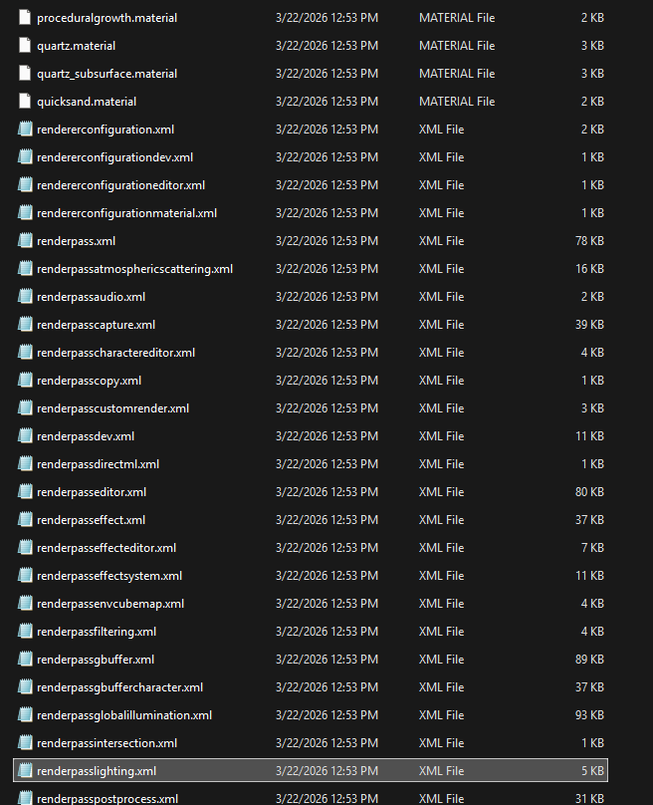Click the file icon beside quicksand.material

point(25,102)
